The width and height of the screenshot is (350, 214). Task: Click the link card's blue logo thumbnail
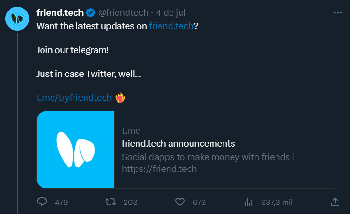(75, 150)
